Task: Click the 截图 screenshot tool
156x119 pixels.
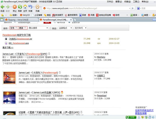Action: click(x=145, y=15)
